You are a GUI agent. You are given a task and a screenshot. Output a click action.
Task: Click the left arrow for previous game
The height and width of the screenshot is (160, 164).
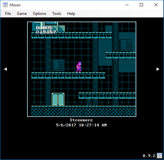pos(5,69)
